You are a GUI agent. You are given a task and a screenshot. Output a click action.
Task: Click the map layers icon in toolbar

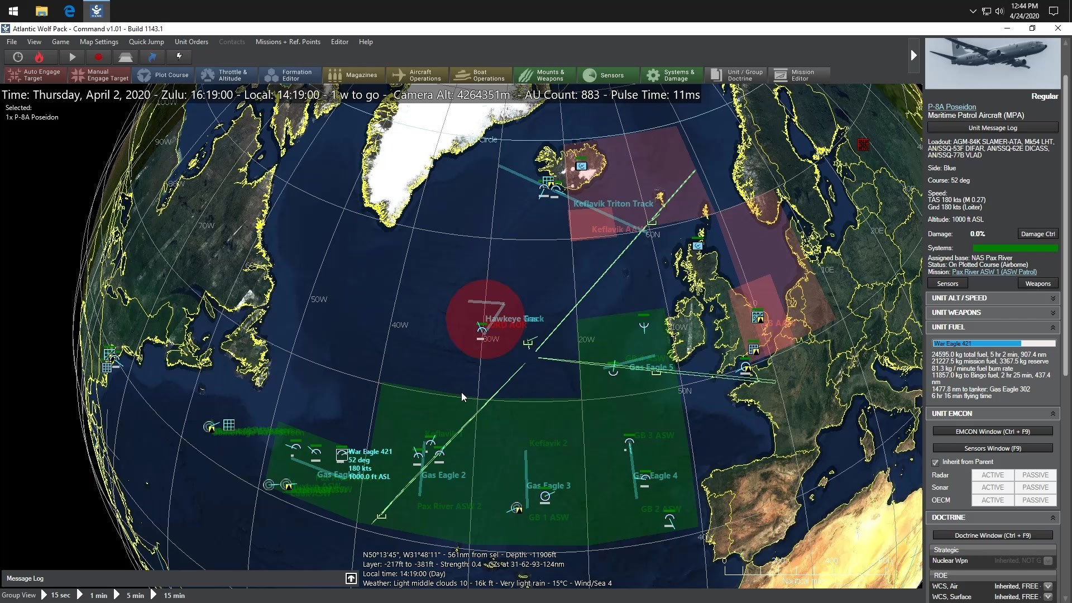(x=125, y=57)
